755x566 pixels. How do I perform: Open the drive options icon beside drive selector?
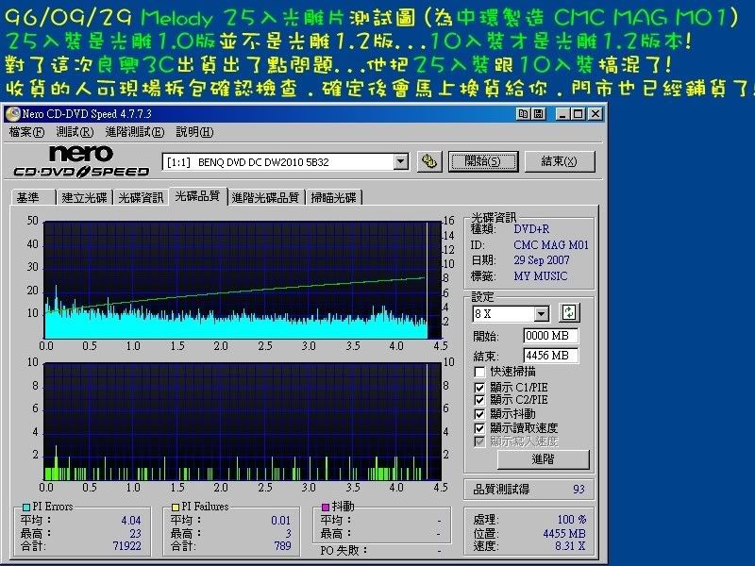tap(428, 161)
